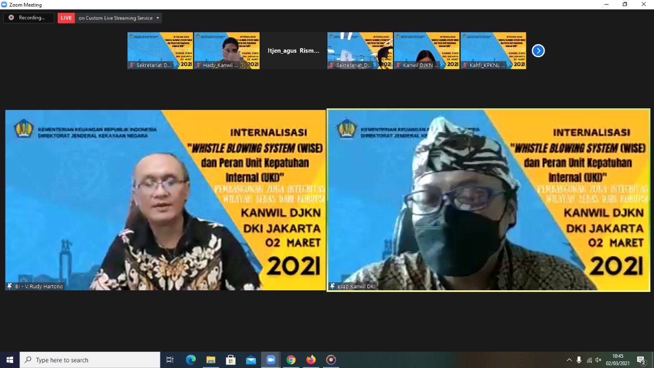This screenshot has height=368, width=654.
Task: Toggle the muted speaker volume icon
Action: point(598,360)
